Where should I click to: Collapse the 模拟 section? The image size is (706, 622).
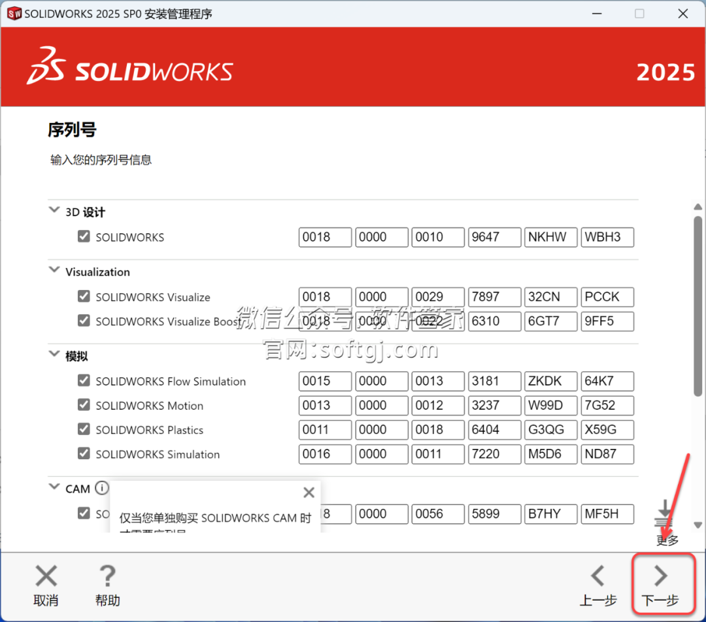(54, 353)
